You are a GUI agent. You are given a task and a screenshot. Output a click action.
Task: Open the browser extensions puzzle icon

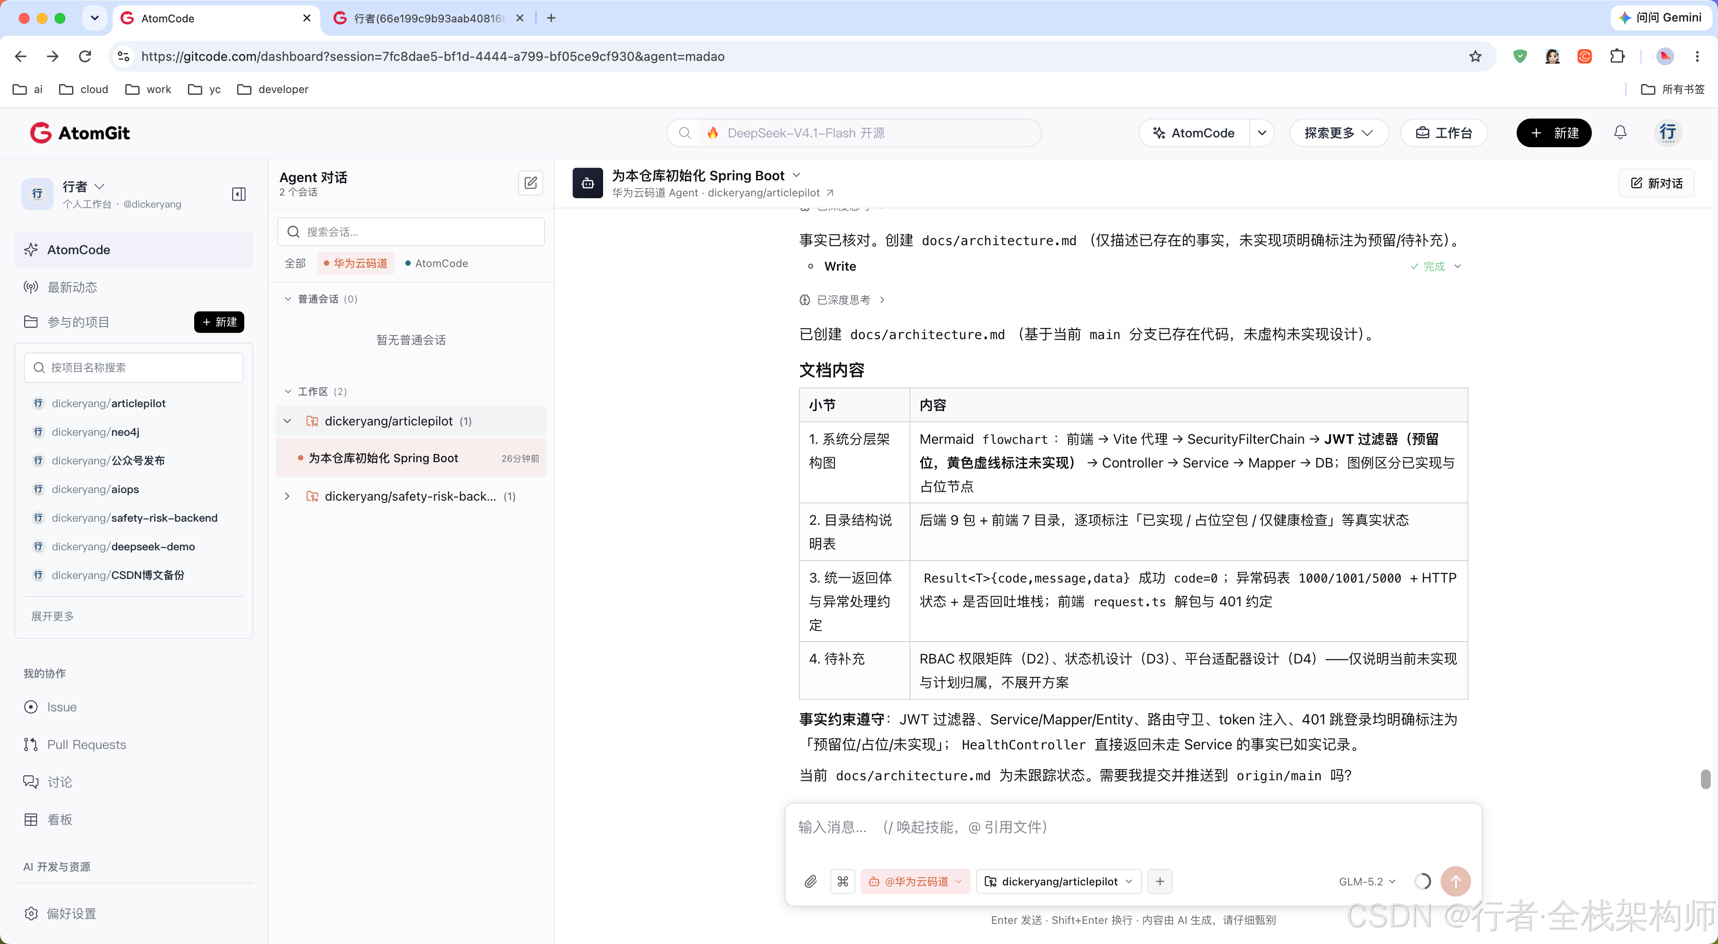coord(1617,57)
